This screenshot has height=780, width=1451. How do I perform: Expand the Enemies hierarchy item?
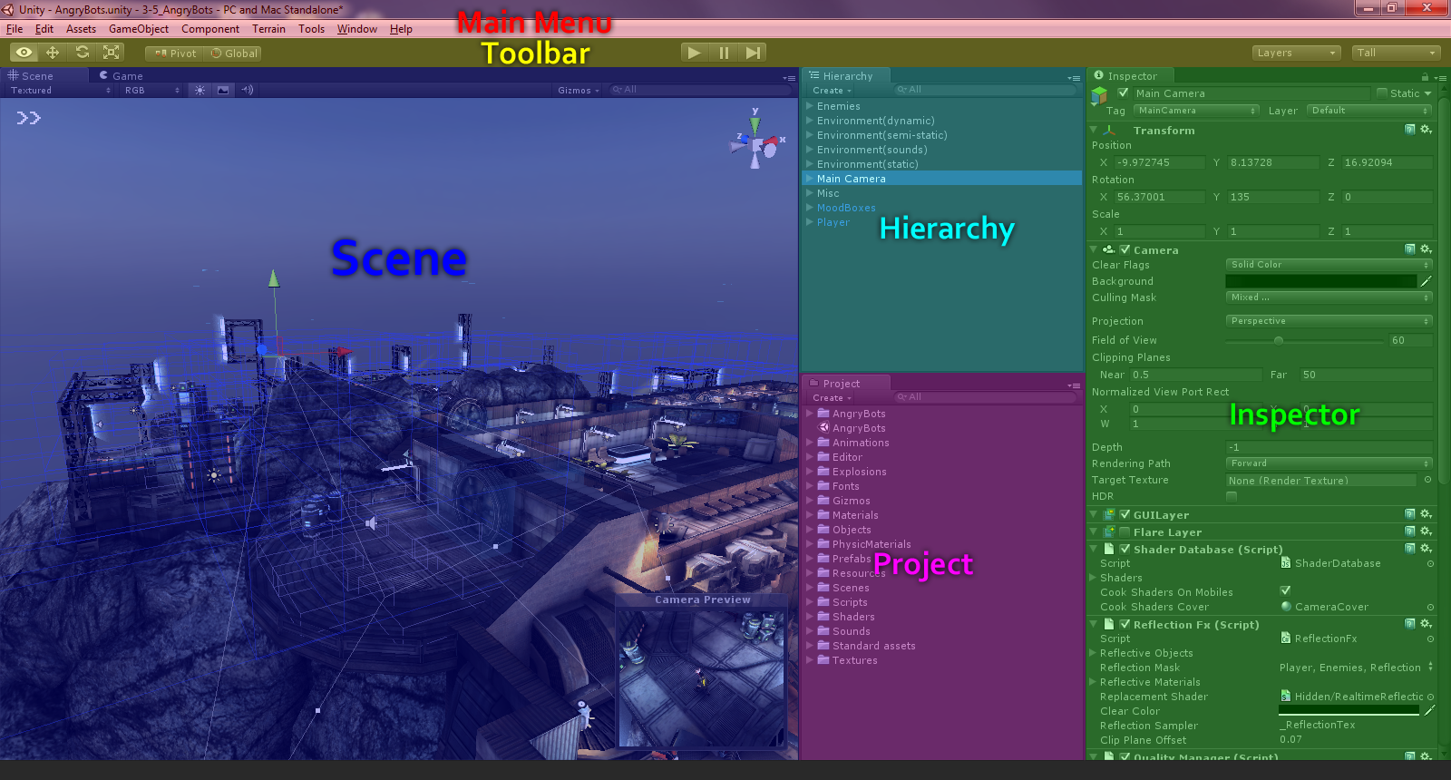tap(810, 106)
